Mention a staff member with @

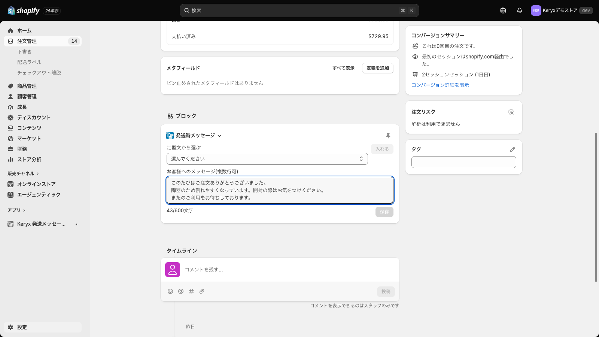pos(181,291)
